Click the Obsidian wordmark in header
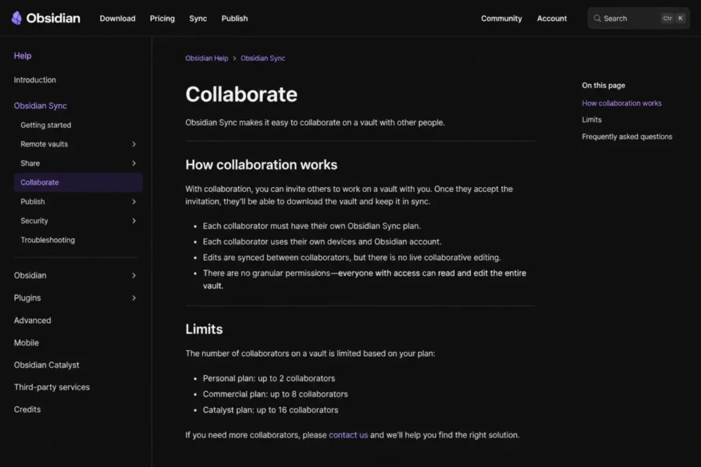Image resolution: width=701 pixels, height=467 pixels. pos(53,18)
